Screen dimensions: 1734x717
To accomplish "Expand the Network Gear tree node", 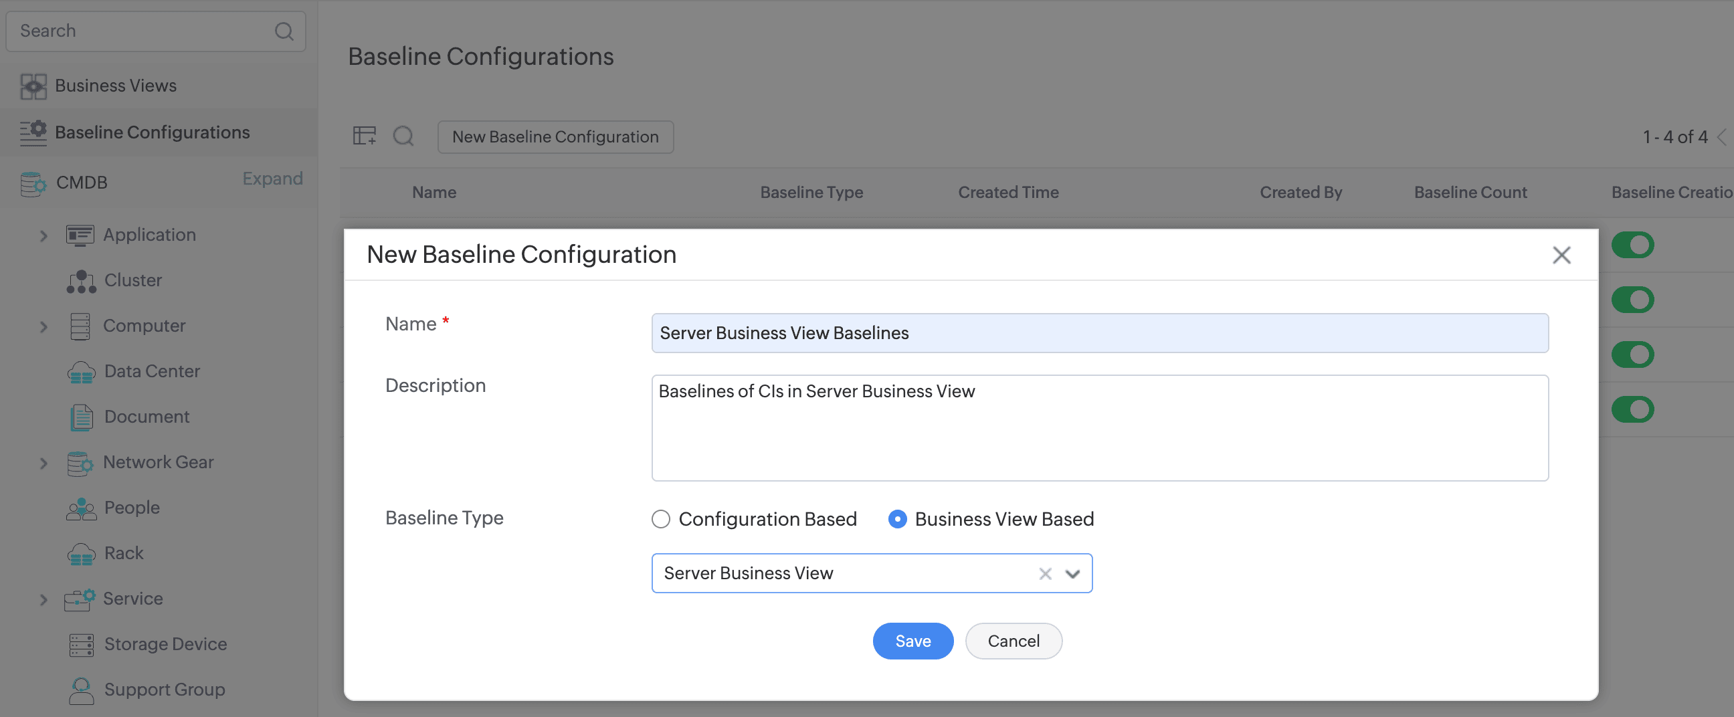I will coord(43,464).
